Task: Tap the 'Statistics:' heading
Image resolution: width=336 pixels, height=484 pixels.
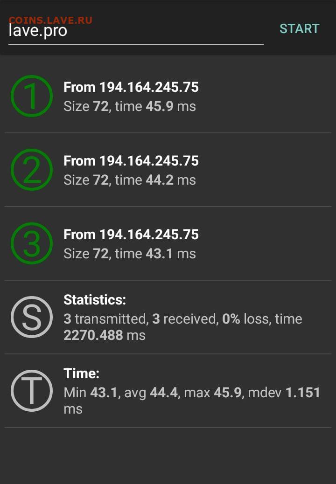Action: pyautogui.click(x=95, y=300)
